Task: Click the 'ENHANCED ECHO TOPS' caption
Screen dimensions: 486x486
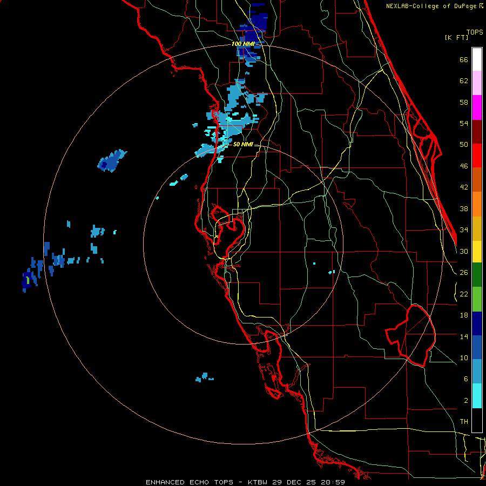Action: 190,482
